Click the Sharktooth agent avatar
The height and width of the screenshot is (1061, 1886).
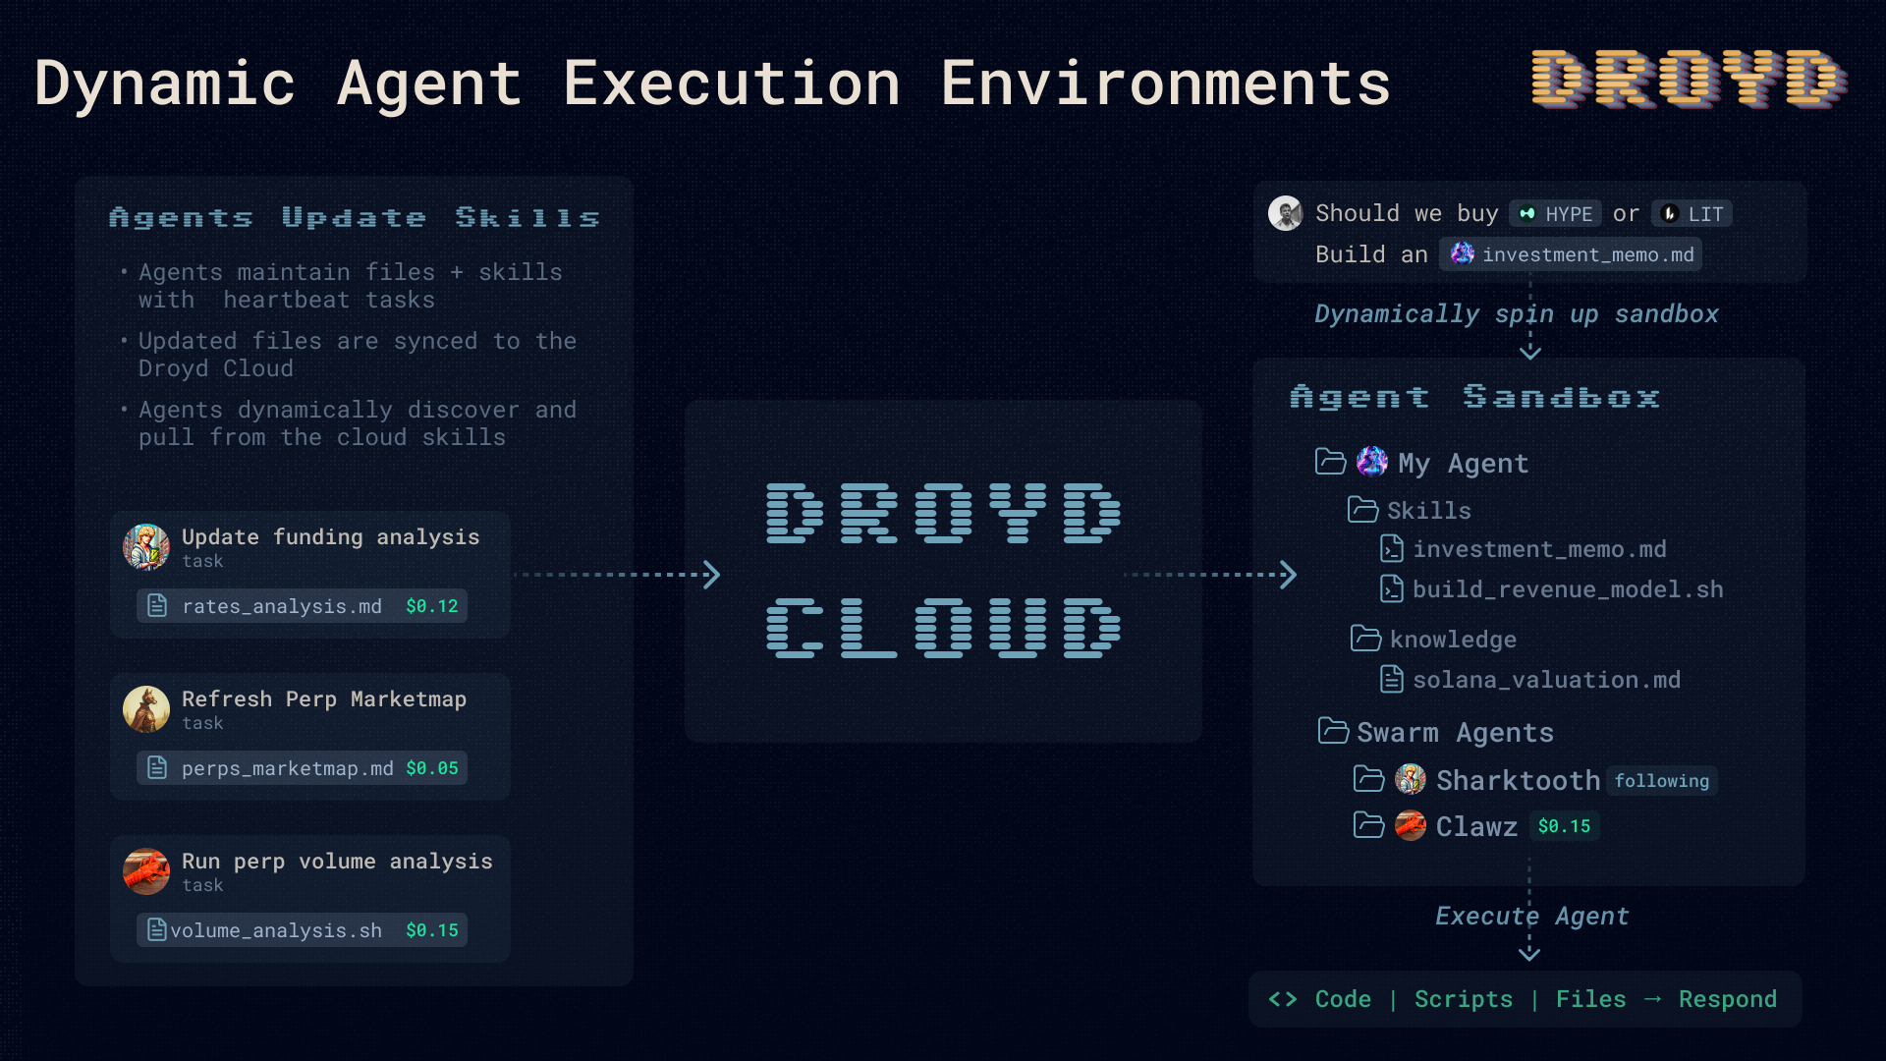coord(1412,779)
